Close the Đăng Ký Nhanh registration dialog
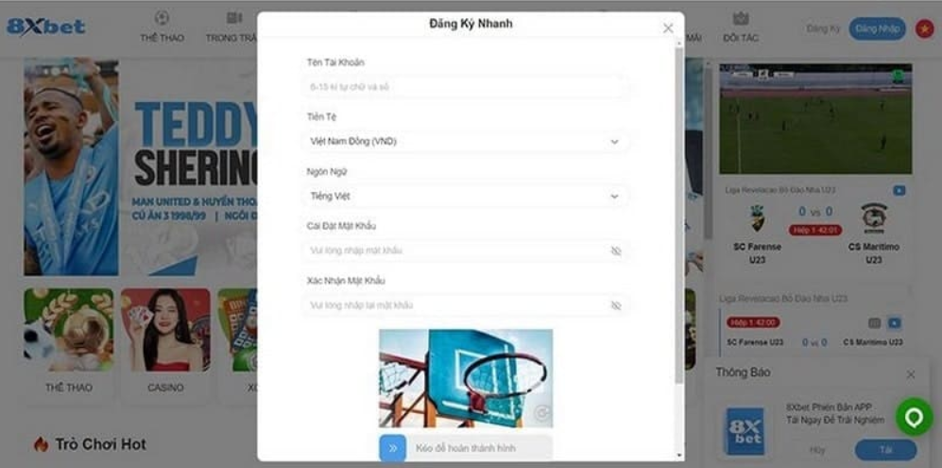The width and height of the screenshot is (942, 468). click(668, 28)
